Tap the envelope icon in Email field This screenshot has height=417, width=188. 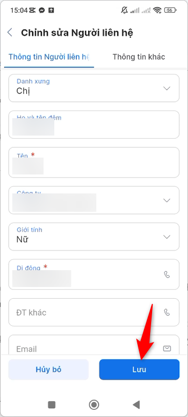pos(167,348)
